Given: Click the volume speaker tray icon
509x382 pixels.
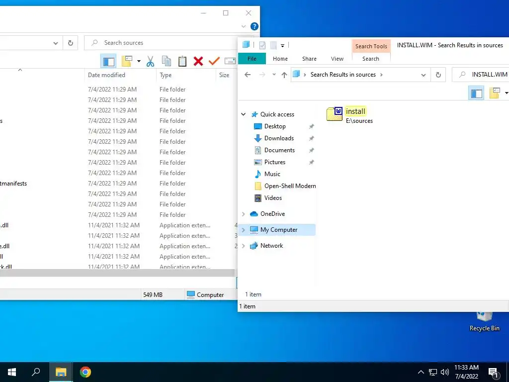Looking at the screenshot, I should (x=445, y=372).
